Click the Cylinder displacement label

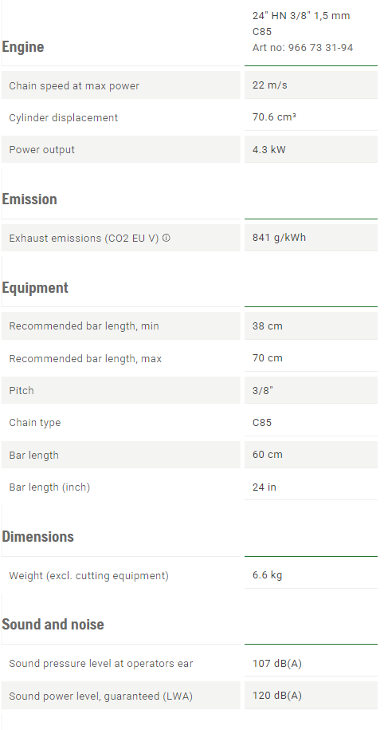[x=63, y=118]
